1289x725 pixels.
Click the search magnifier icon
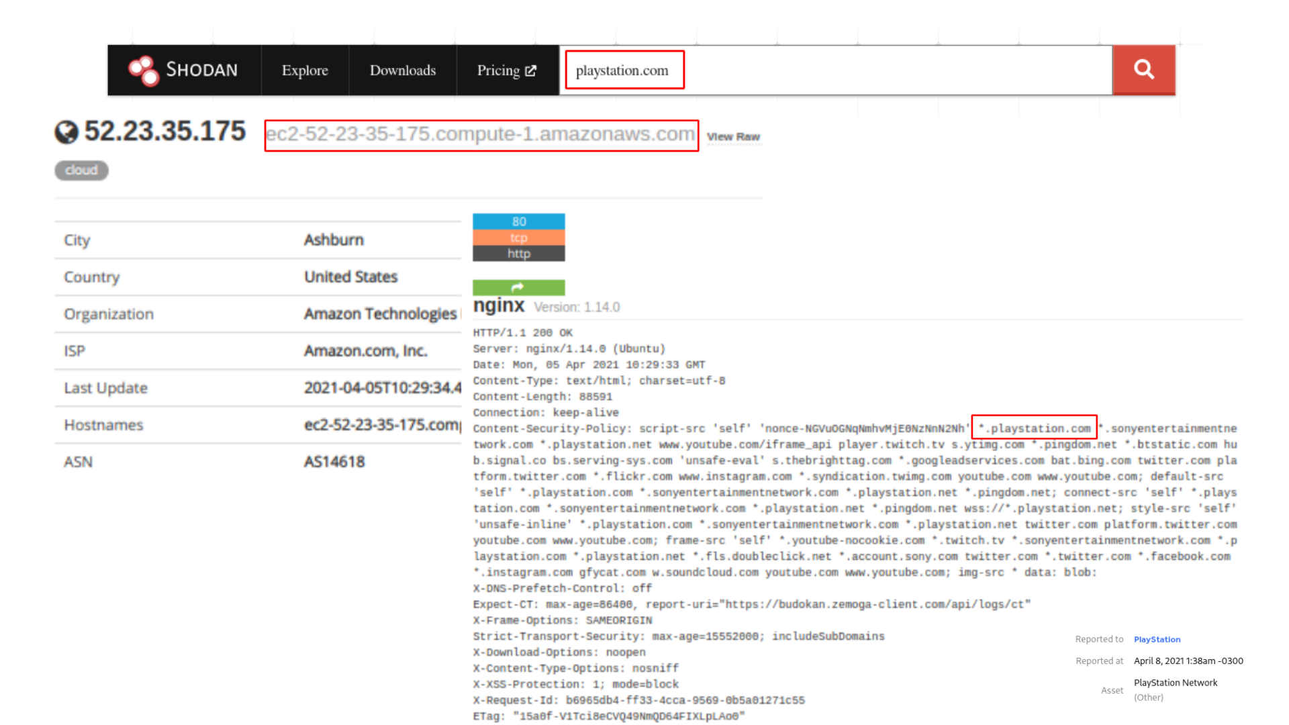point(1143,70)
